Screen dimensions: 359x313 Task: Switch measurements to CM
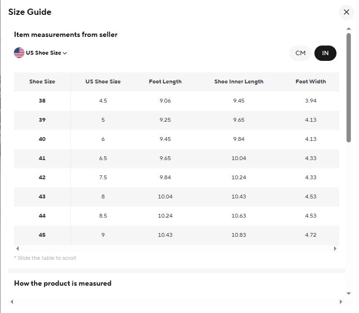click(x=301, y=53)
